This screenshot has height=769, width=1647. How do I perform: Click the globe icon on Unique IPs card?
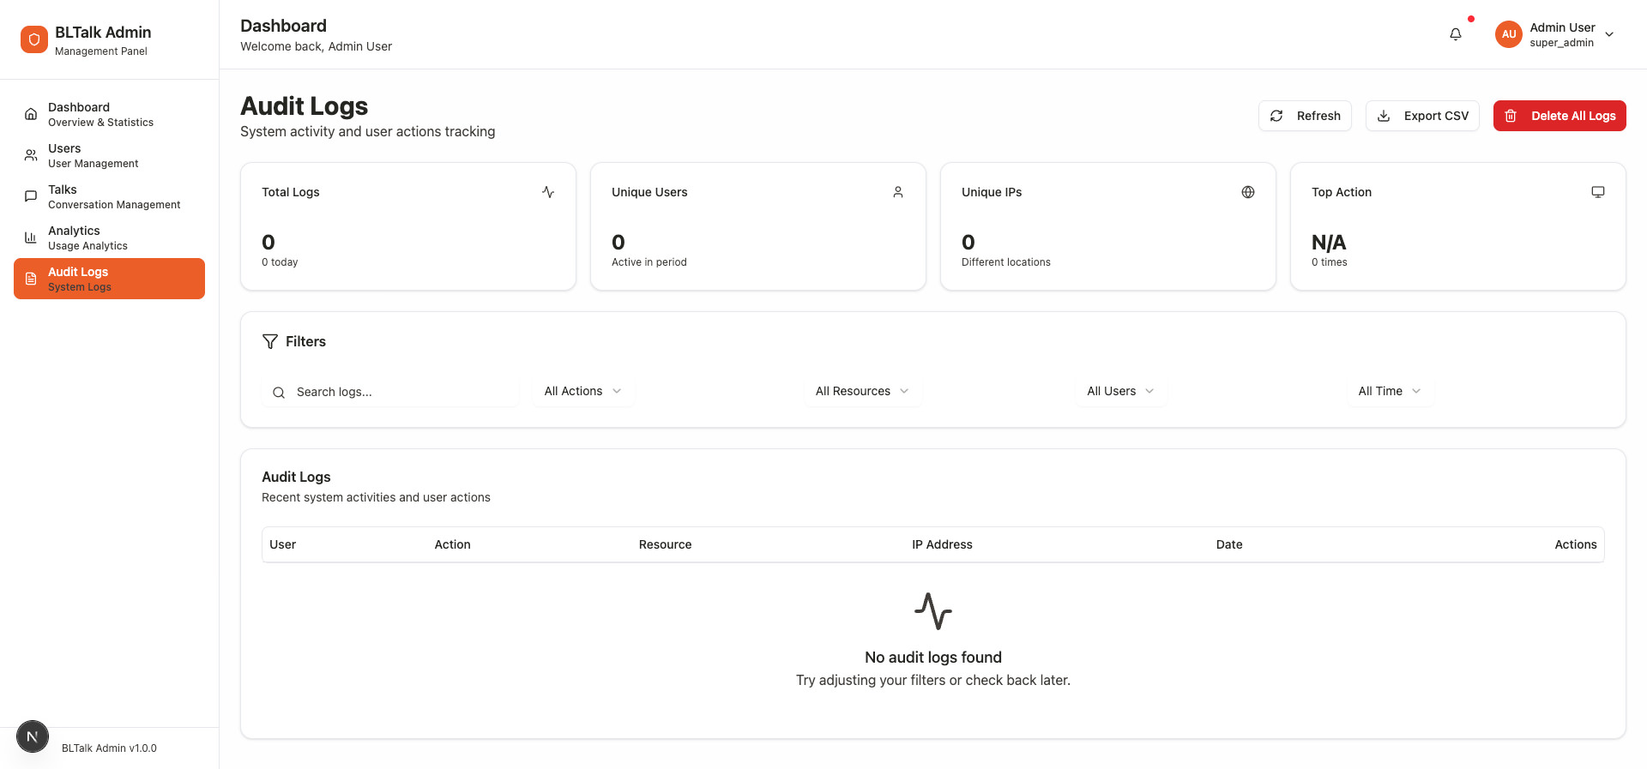tap(1248, 192)
